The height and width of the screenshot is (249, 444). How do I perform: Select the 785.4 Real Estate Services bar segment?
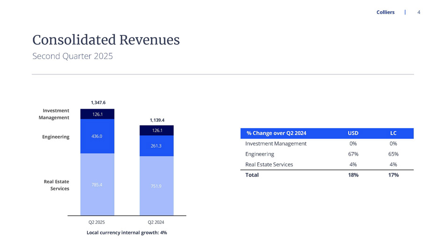[x=97, y=185]
